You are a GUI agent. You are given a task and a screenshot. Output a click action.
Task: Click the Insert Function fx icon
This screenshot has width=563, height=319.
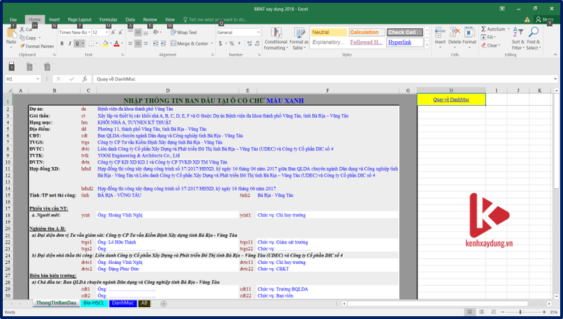[84, 79]
